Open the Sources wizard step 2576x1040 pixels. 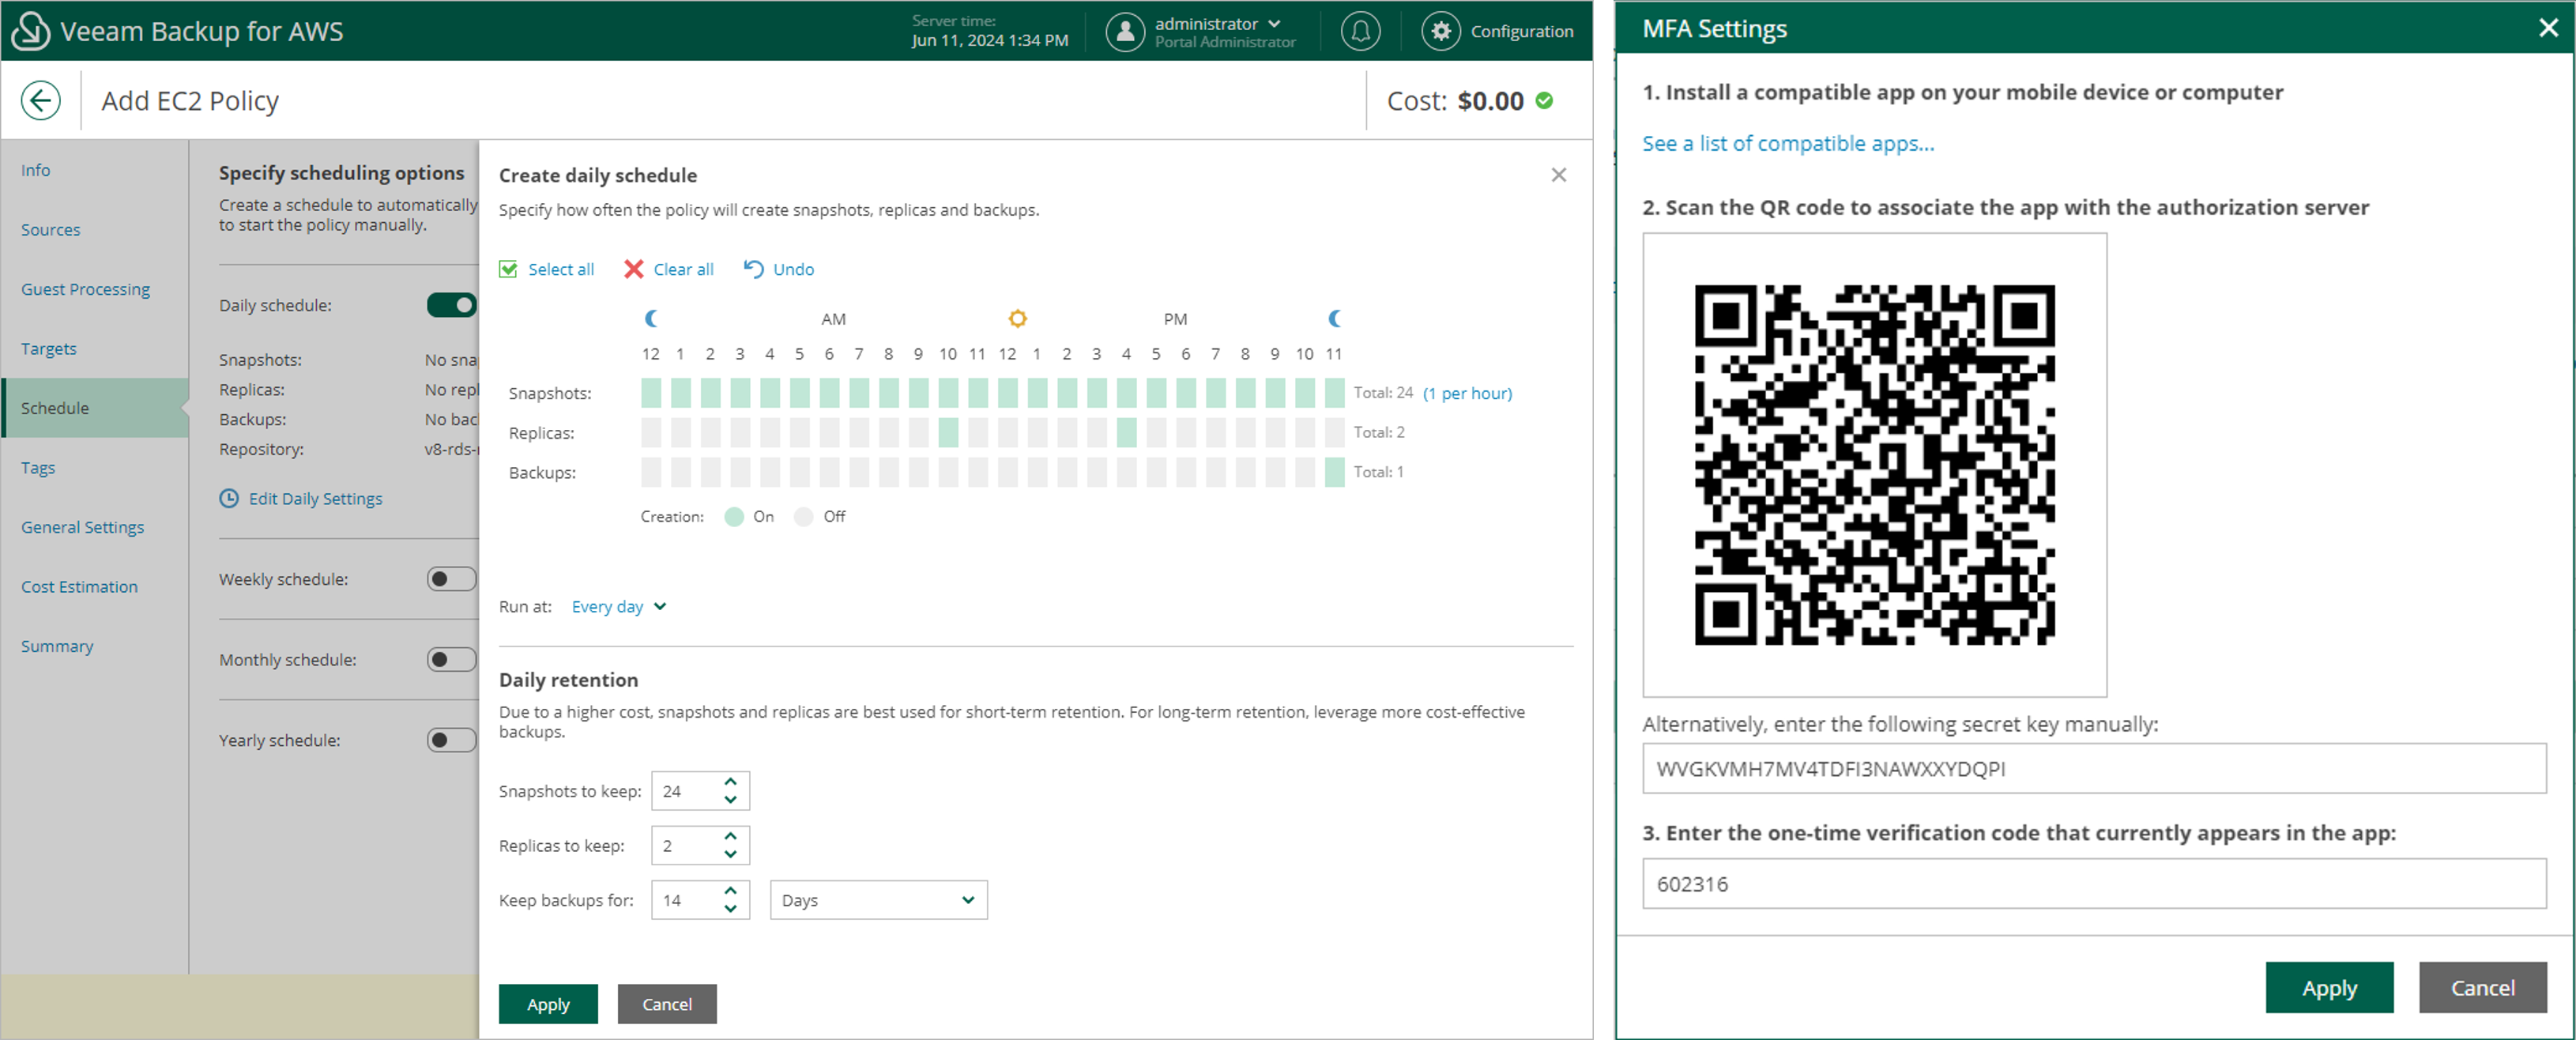[50, 229]
